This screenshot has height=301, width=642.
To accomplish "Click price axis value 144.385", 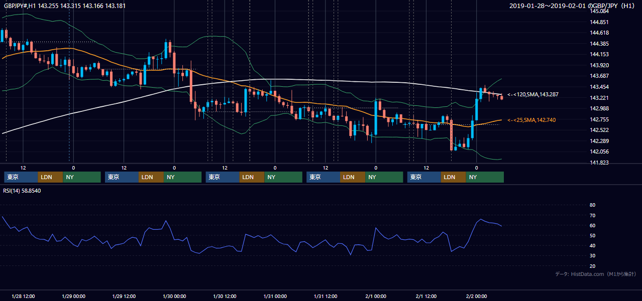I will click(599, 44).
